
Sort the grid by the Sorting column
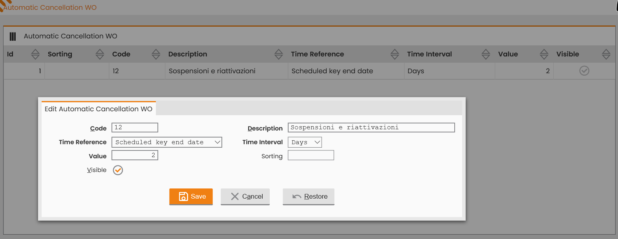[x=100, y=54]
